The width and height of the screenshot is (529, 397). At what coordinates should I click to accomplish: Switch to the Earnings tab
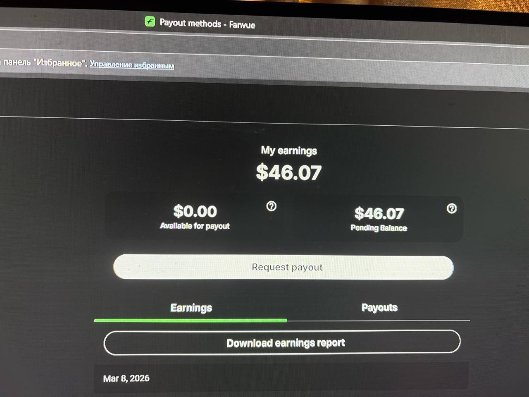[x=191, y=308]
